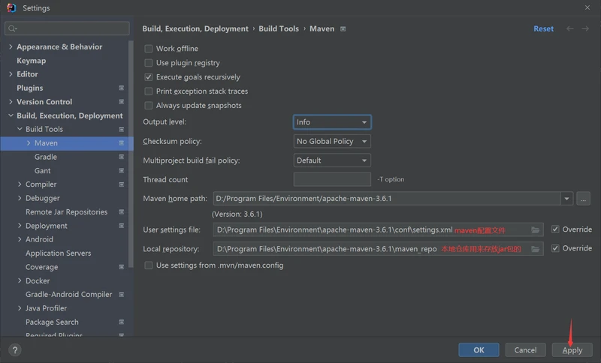Click the Reset link

coord(543,28)
